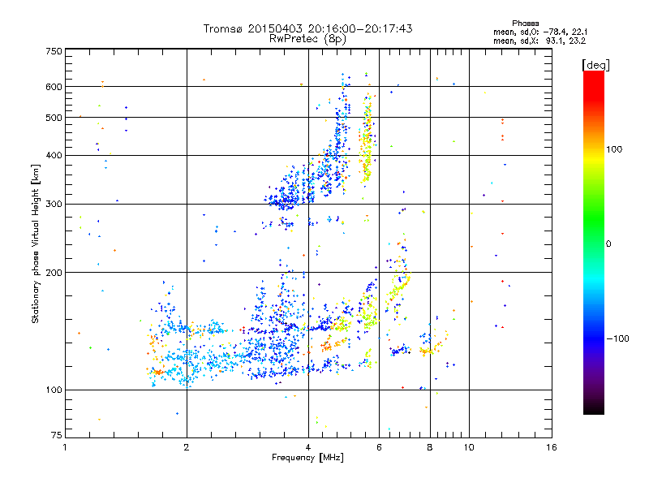Click the x-axis '2' tick label

[x=187, y=447]
